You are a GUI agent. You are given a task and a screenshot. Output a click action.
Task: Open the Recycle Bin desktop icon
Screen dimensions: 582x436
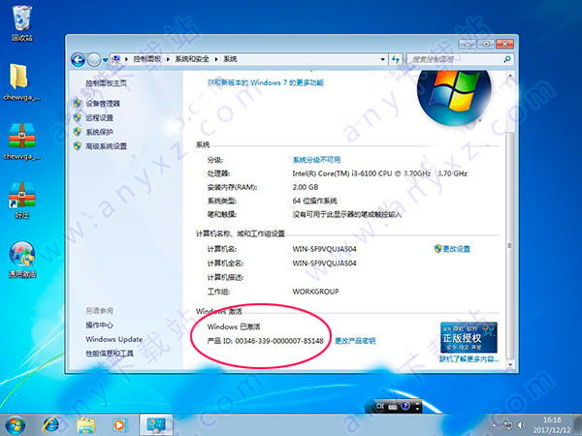click(x=22, y=22)
